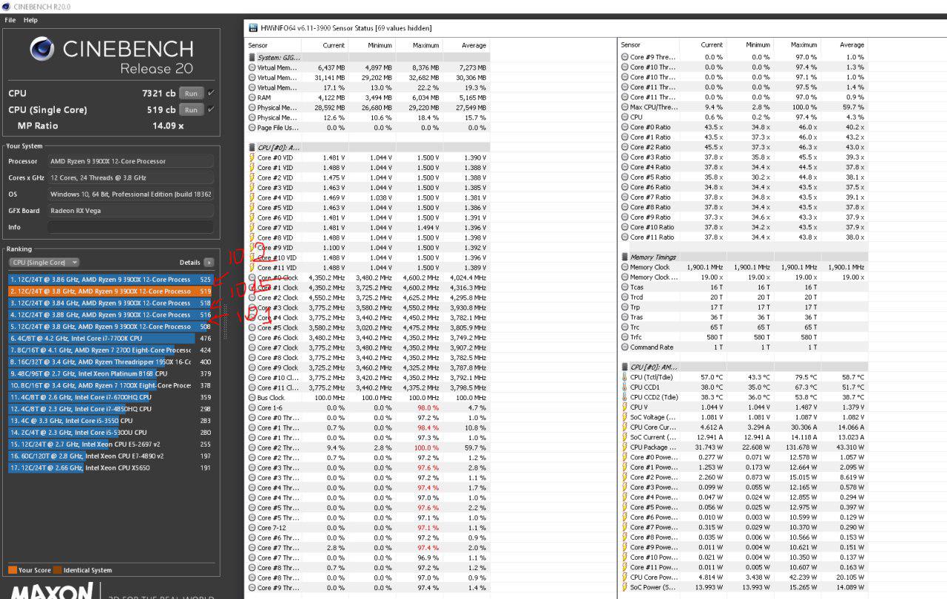
Task: Click the voltage icon beside Core #7 VID
Action: pyautogui.click(x=252, y=228)
